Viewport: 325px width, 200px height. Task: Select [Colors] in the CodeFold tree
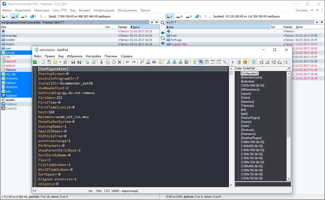tap(245, 98)
